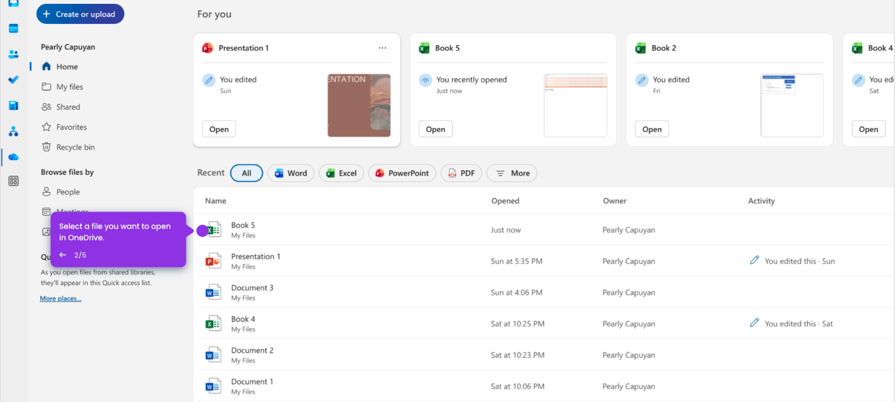This screenshot has height=402, width=895.
Task: Open the Document 3 file name
Action: (x=252, y=288)
